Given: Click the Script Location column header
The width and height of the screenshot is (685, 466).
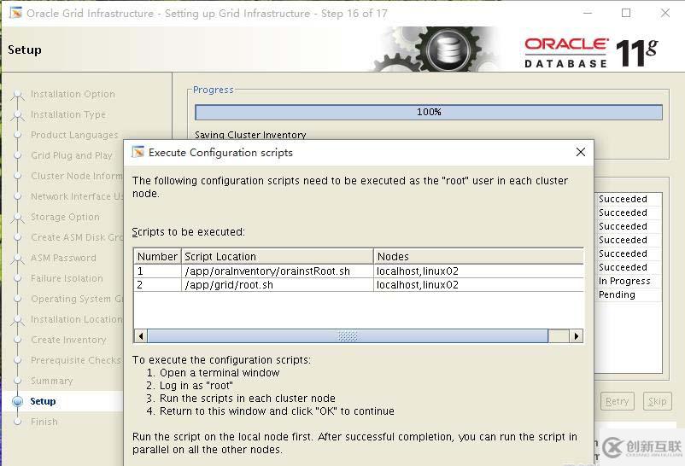Looking at the screenshot, I should [x=277, y=256].
